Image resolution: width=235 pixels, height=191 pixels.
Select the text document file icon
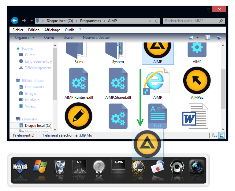click(158, 116)
